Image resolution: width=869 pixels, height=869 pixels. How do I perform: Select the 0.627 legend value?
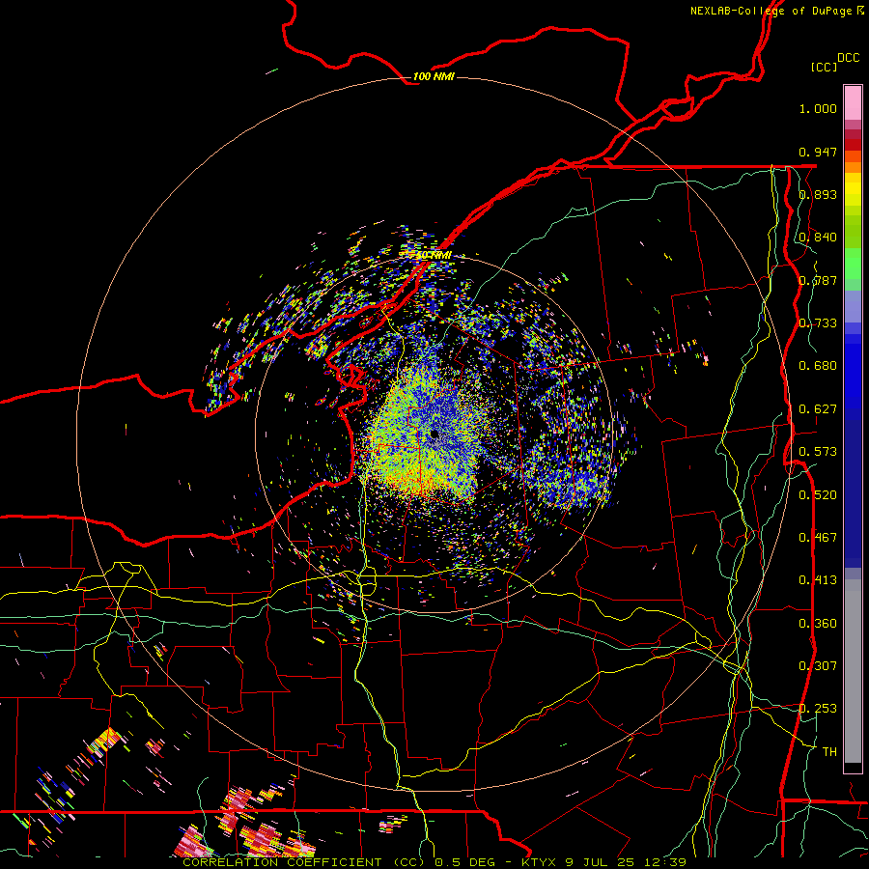pyautogui.click(x=818, y=409)
